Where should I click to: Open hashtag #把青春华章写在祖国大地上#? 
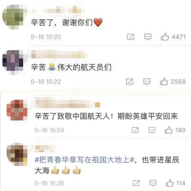84,160
